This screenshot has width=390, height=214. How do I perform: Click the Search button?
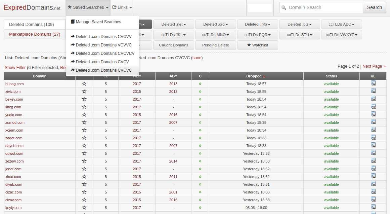pyautogui.click(x=374, y=7)
